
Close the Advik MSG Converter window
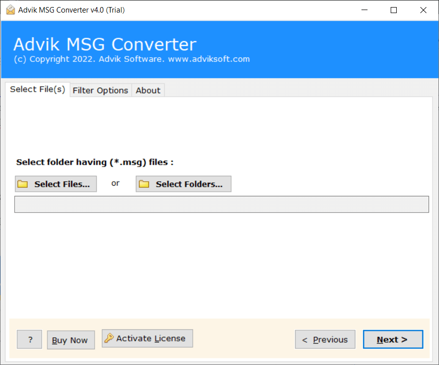pos(423,10)
